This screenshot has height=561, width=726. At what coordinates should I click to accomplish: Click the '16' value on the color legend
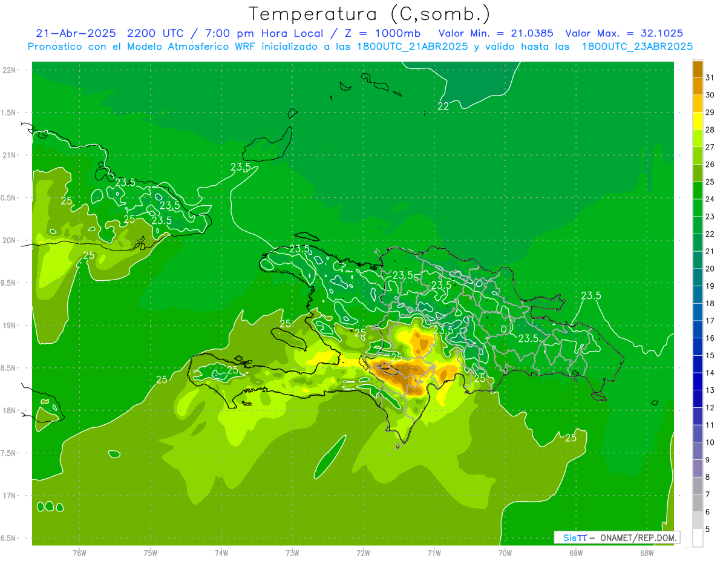(x=710, y=338)
